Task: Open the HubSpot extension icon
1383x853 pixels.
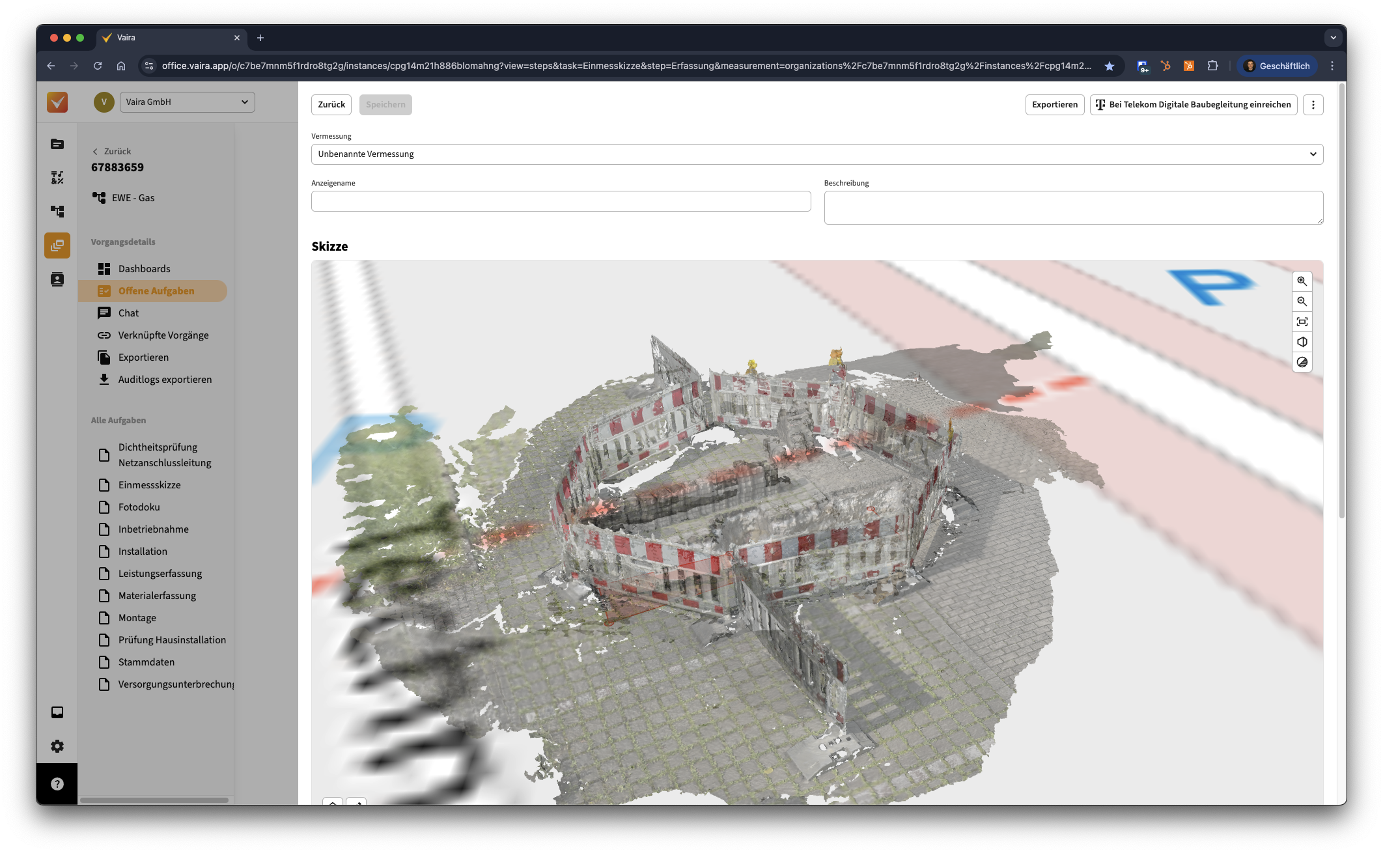Action: [x=1166, y=66]
